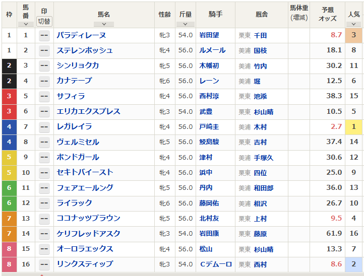Open the mark selector for リンクスティップ
The width and height of the screenshot is (364, 276).
[x=44, y=264]
